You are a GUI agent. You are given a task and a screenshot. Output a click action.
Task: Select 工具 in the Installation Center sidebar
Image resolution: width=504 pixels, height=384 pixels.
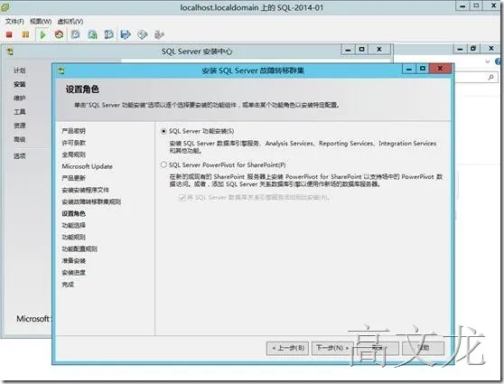coord(20,112)
